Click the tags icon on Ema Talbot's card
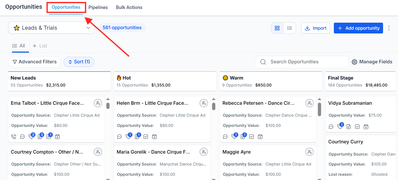This screenshot has width=398, height=180. click(31, 137)
